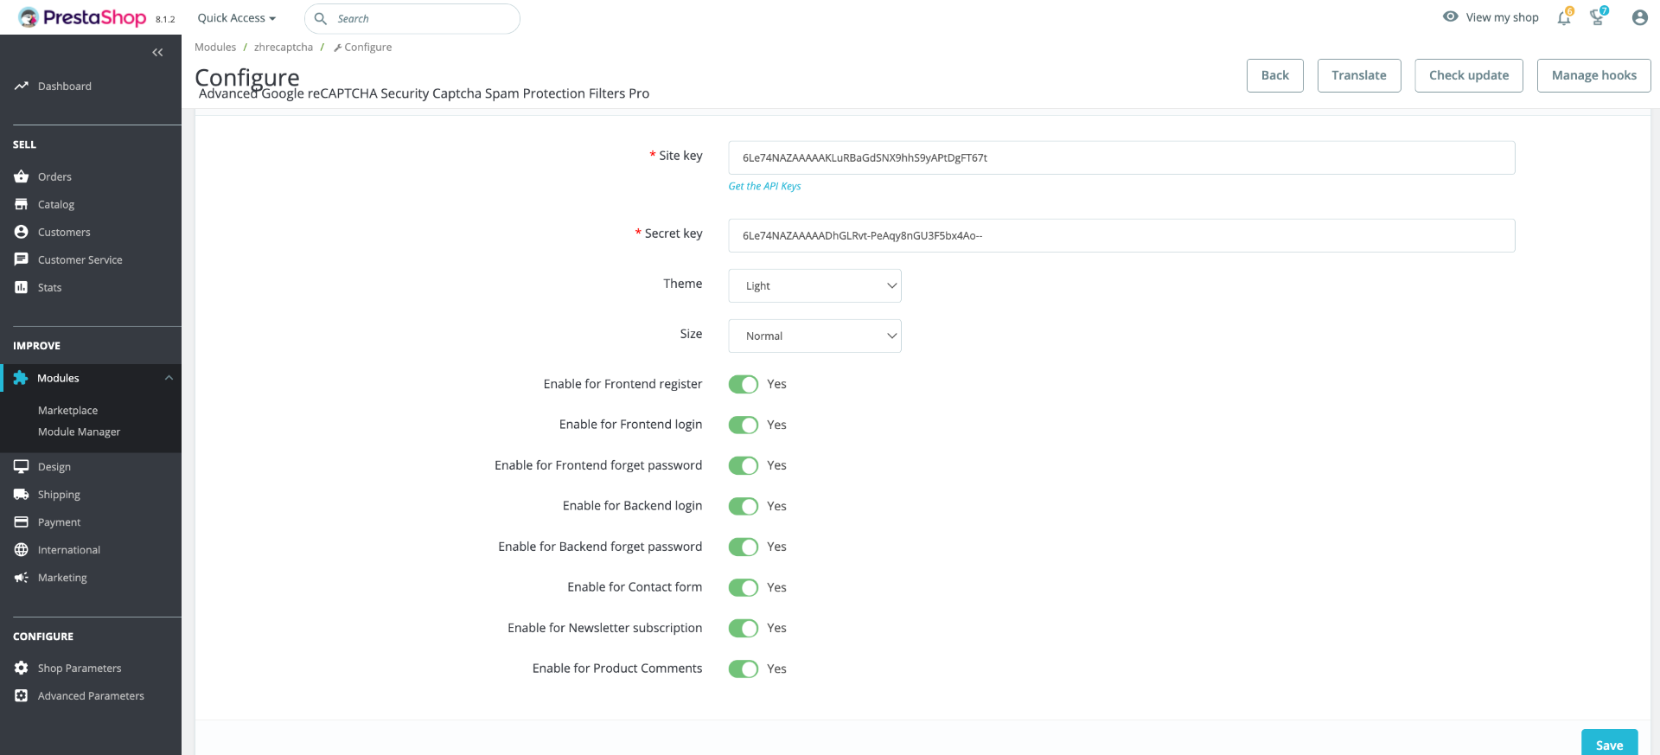Click the search magnifier icon
This screenshot has width=1660, height=755.
[320, 18]
